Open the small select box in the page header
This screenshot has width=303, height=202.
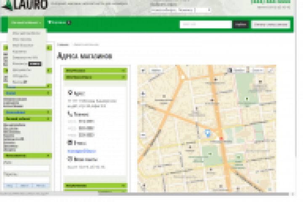pyautogui.click(x=203, y=10)
